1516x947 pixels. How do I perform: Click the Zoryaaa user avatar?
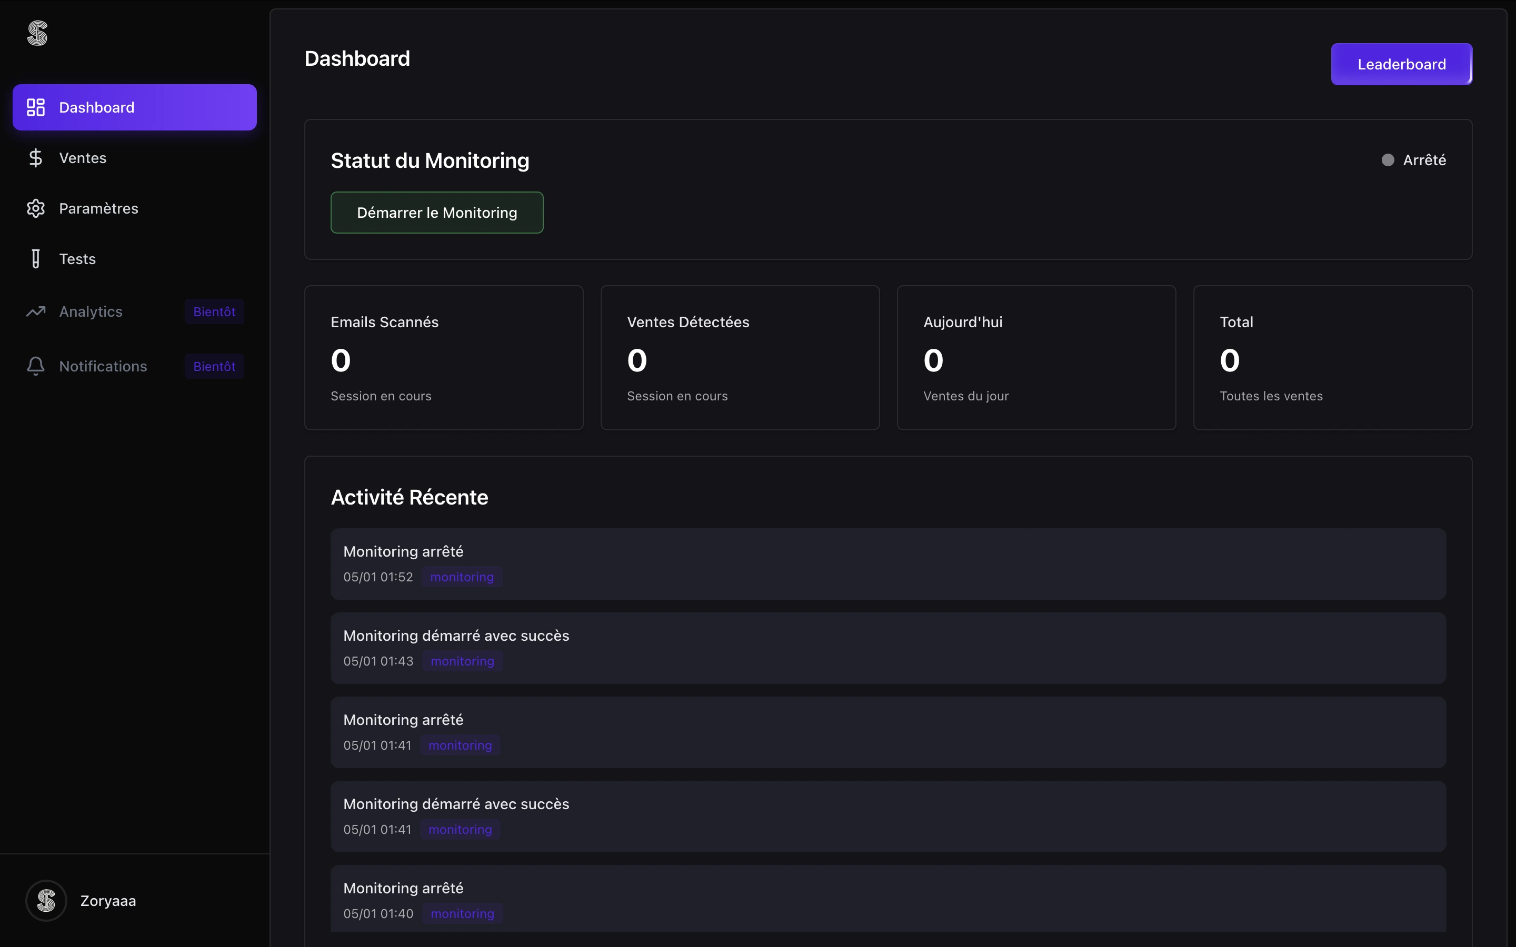tap(46, 901)
